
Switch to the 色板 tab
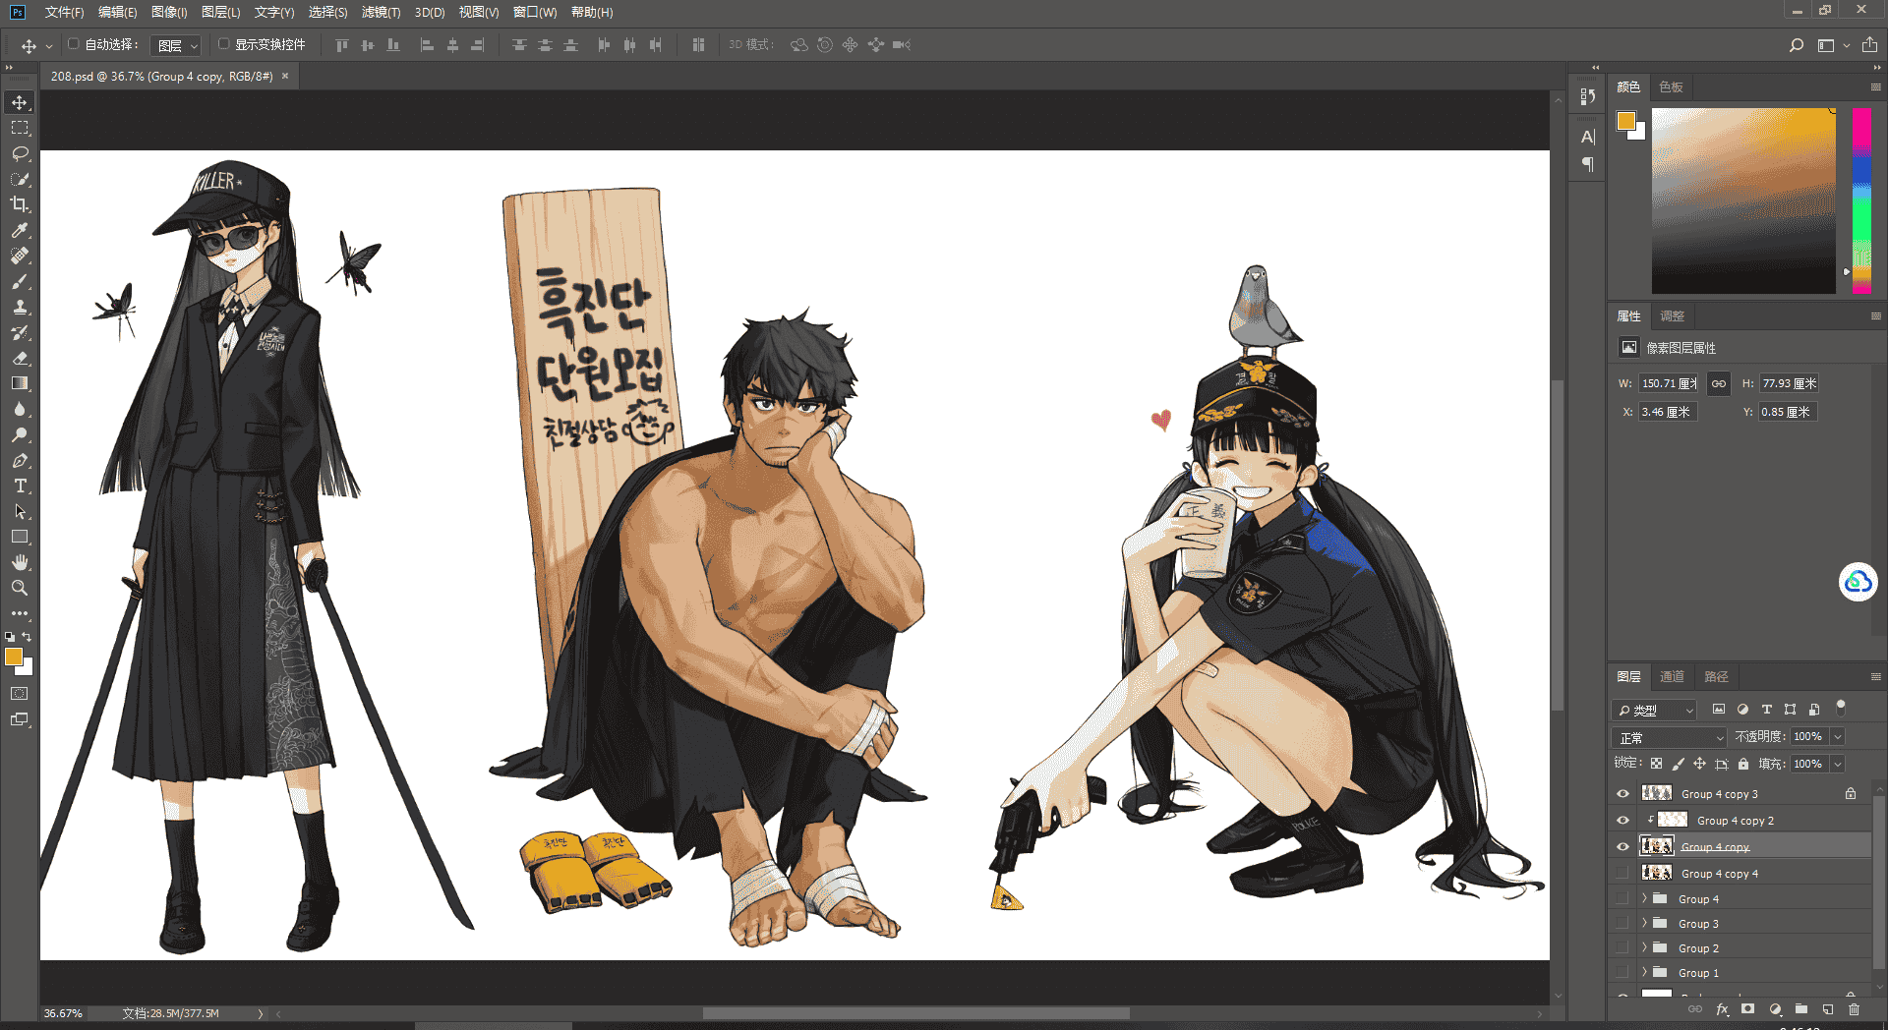coord(1671,86)
